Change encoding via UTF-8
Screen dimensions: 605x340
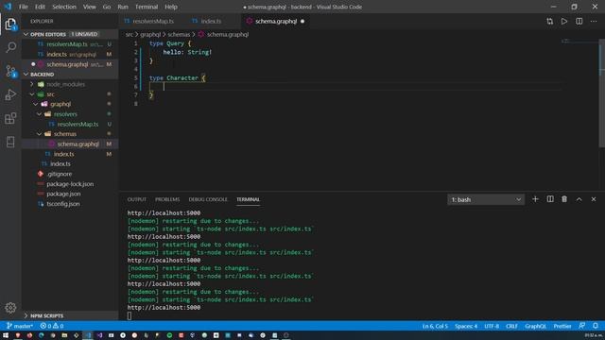point(492,326)
